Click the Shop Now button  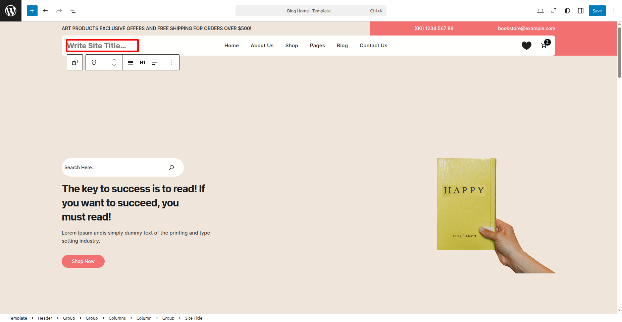83,261
